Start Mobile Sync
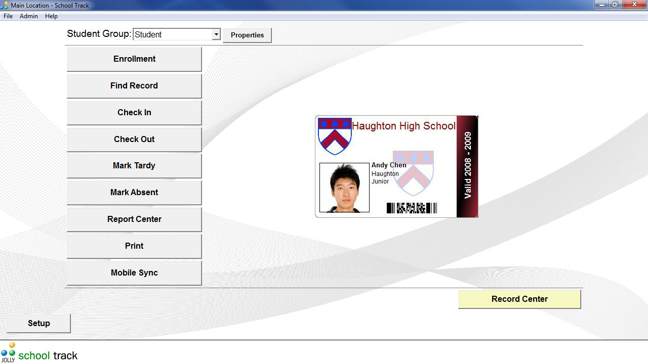Viewport: 648px width, 364px height. 134,273
